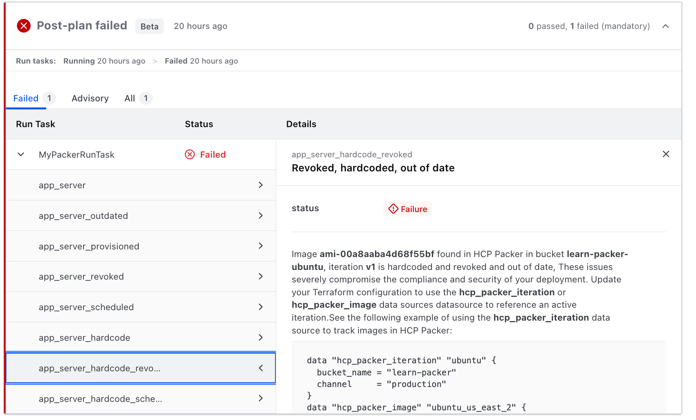
Task: Collapse the Post-plan failed section
Action: [x=666, y=26]
